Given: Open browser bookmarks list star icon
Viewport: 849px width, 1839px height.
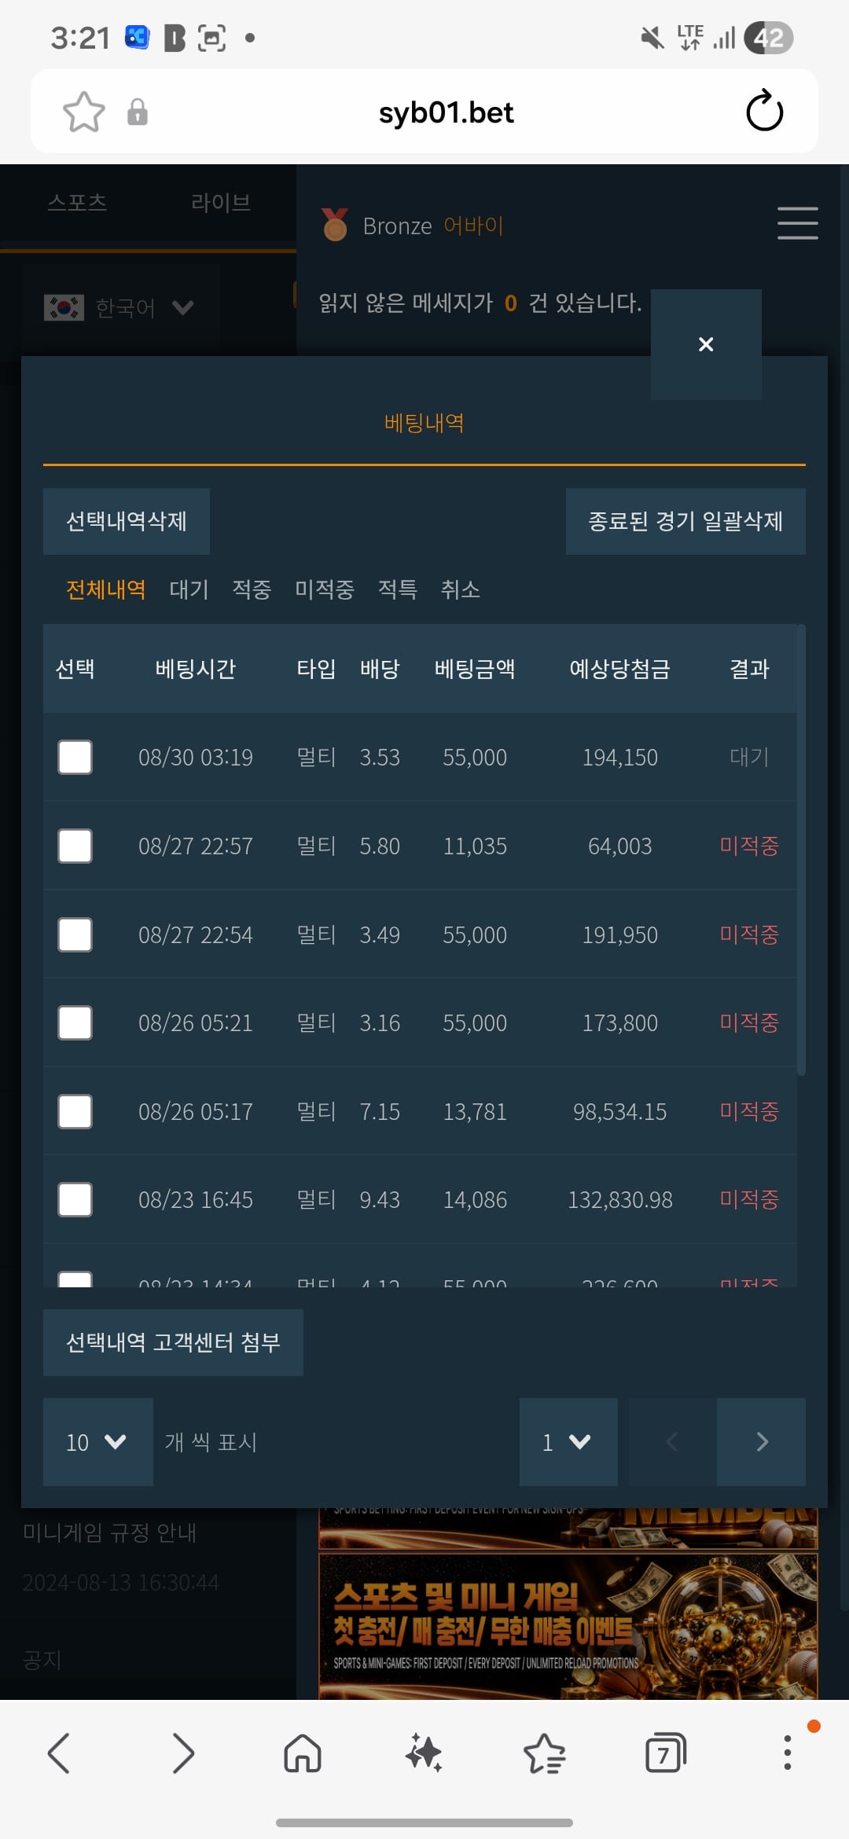Looking at the screenshot, I should click(x=544, y=1753).
